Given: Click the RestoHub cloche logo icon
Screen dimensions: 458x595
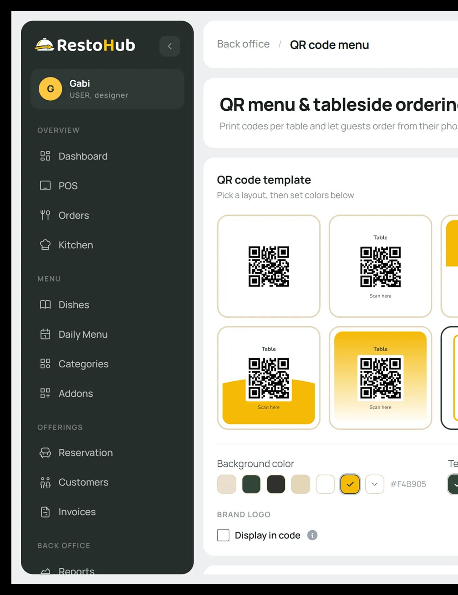Looking at the screenshot, I should pyautogui.click(x=45, y=45).
